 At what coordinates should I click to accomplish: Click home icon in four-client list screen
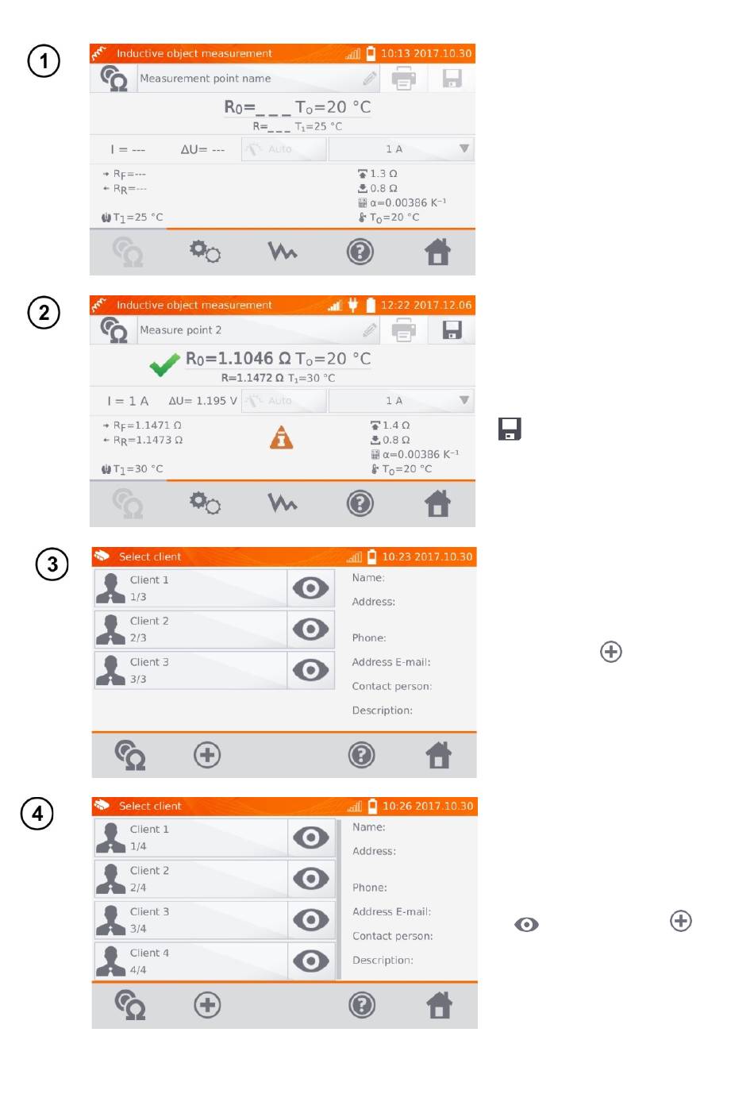[x=439, y=1005]
